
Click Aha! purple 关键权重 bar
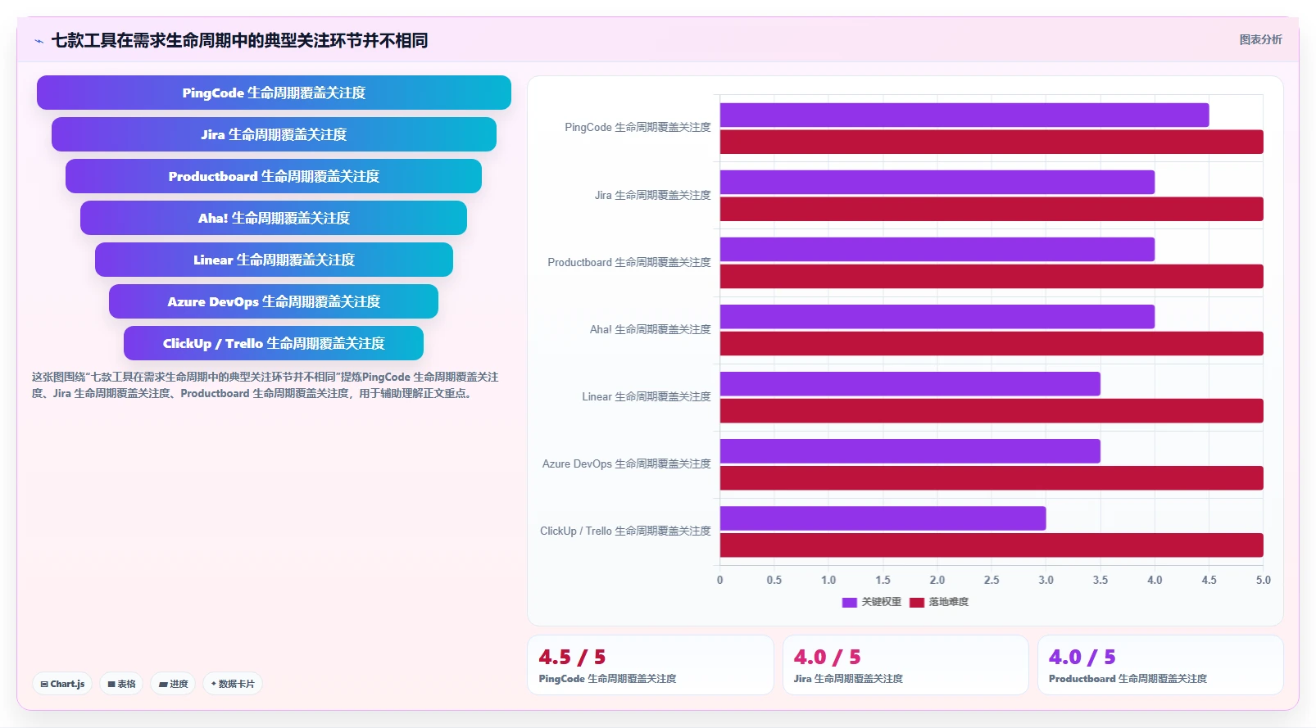coord(937,317)
